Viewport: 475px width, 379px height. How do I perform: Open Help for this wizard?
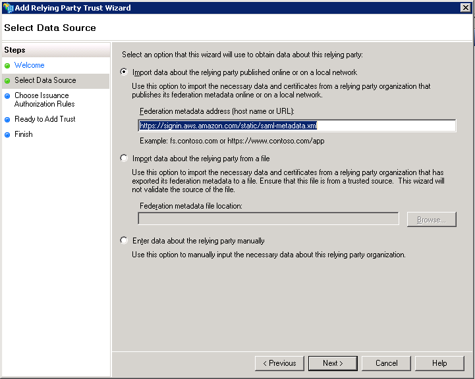pos(439,363)
